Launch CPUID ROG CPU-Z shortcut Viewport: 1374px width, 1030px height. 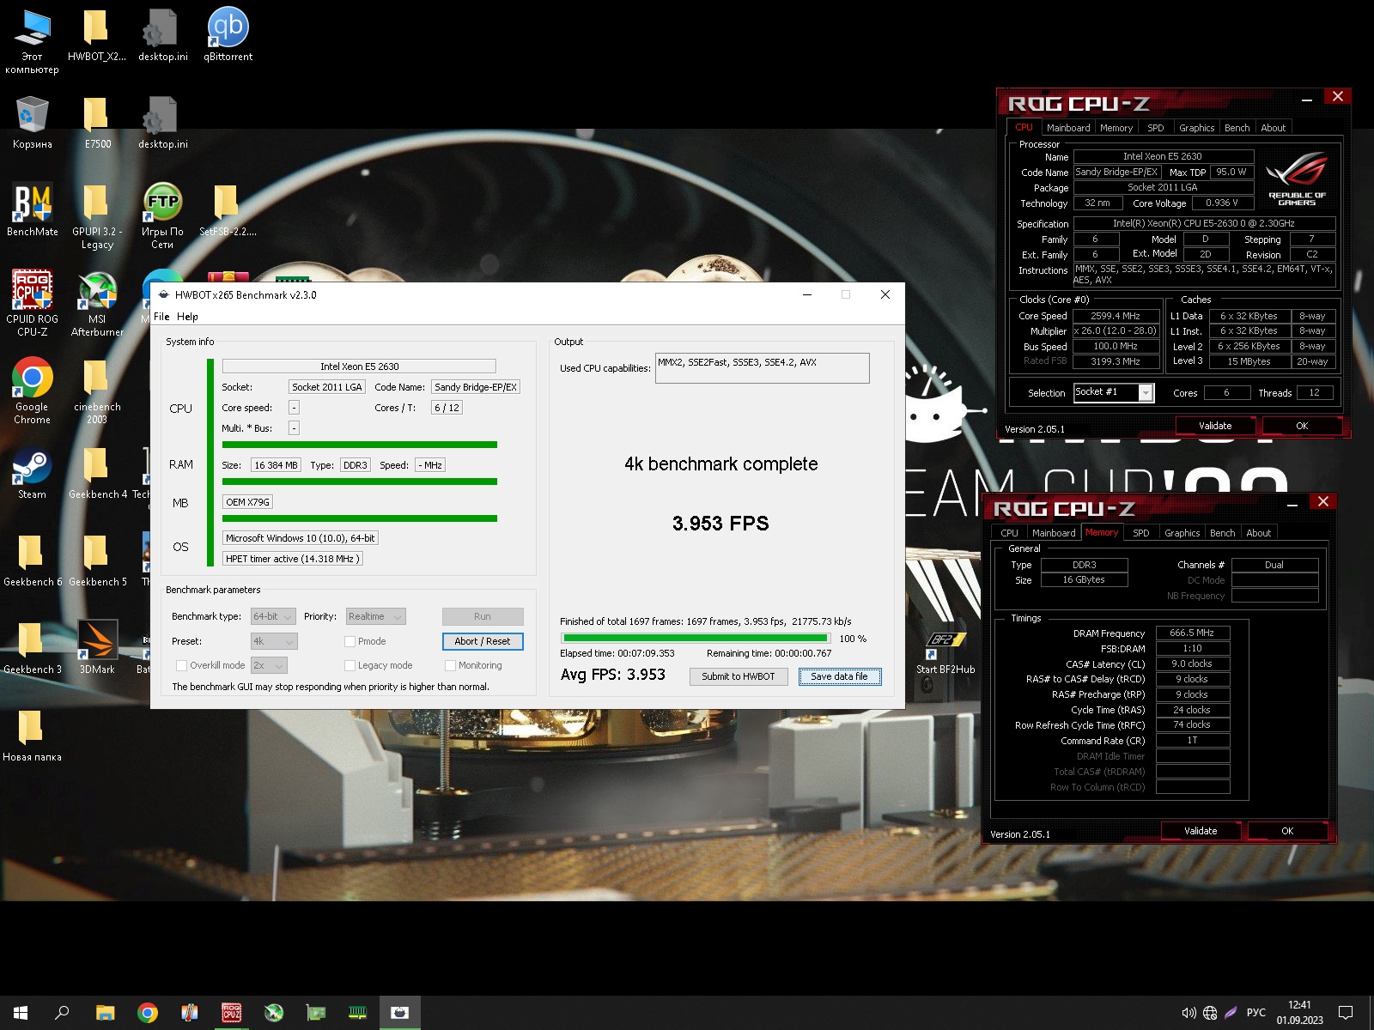[x=33, y=303]
